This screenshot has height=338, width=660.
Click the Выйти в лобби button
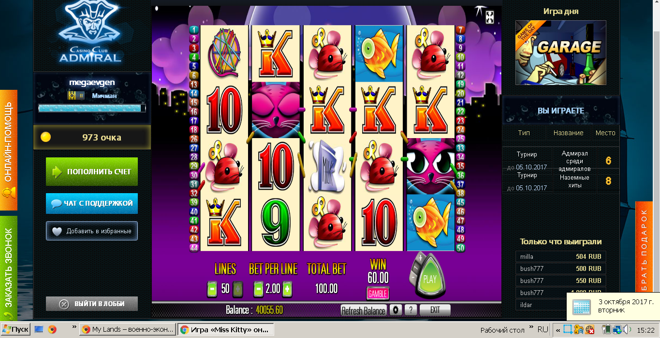coord(92,304)
